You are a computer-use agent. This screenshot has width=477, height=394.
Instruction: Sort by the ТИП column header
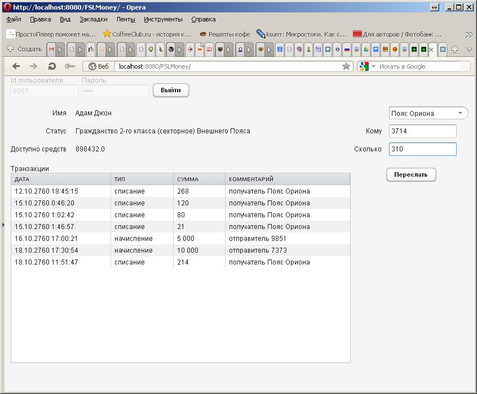coord(142,179)
